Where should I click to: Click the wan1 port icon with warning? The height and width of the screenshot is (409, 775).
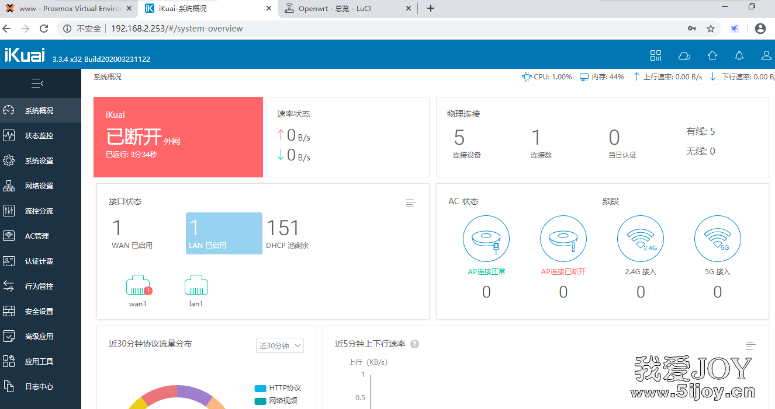point(139,285)
